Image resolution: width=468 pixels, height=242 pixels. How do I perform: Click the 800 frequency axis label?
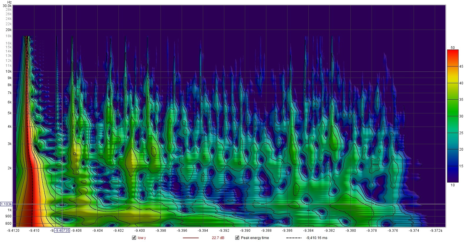[9, 224]
